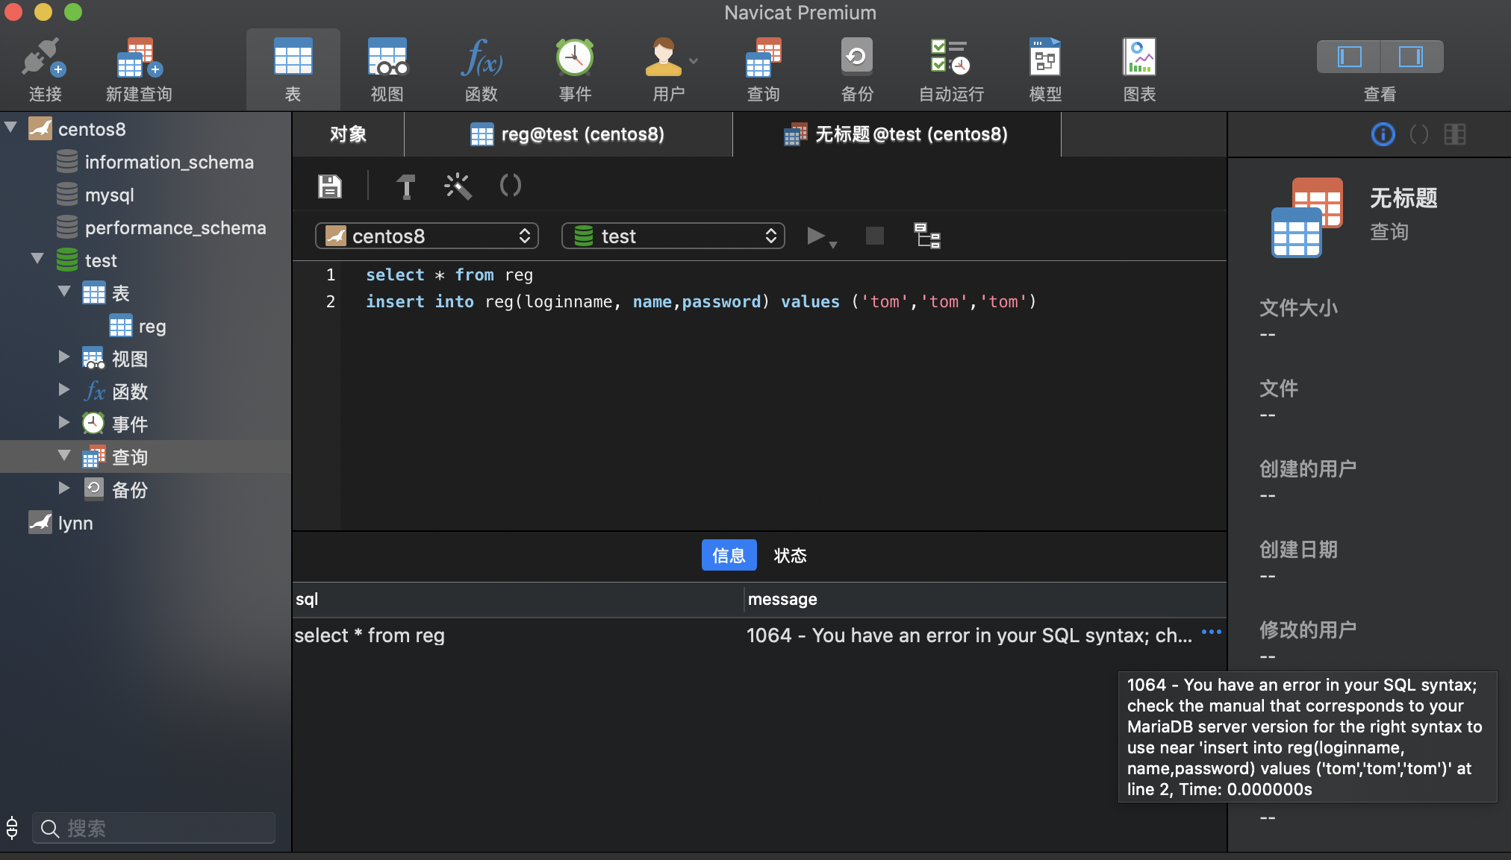Click the stop execution square button
The width and height of the screenshot is (1511, 860).
(x=875, y=236)
